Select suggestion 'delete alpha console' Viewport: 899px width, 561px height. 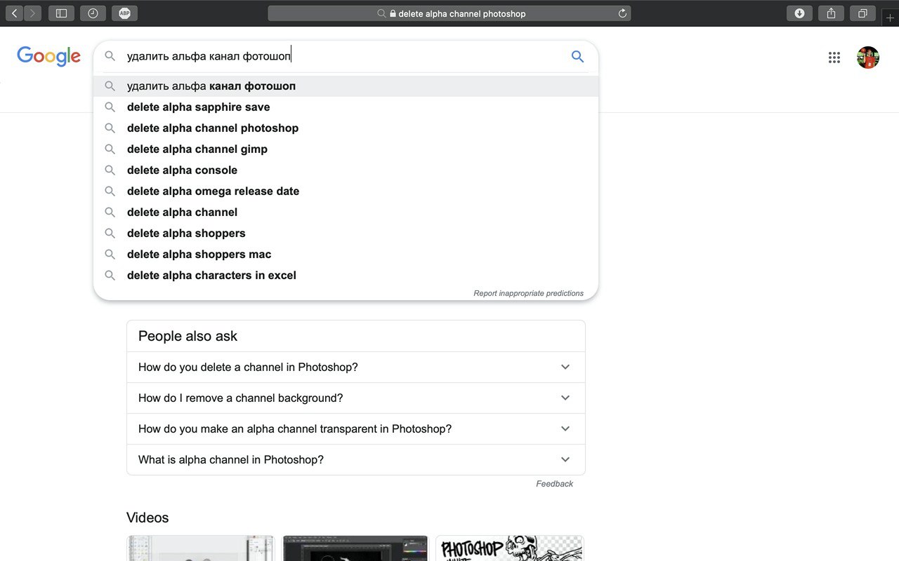click(346, 170)
